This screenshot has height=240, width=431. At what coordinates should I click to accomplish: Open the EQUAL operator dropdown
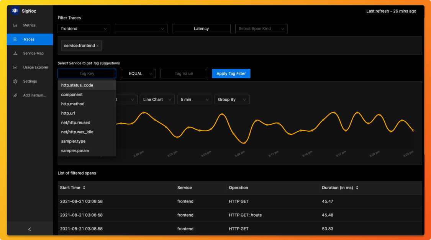coord(138,73)
